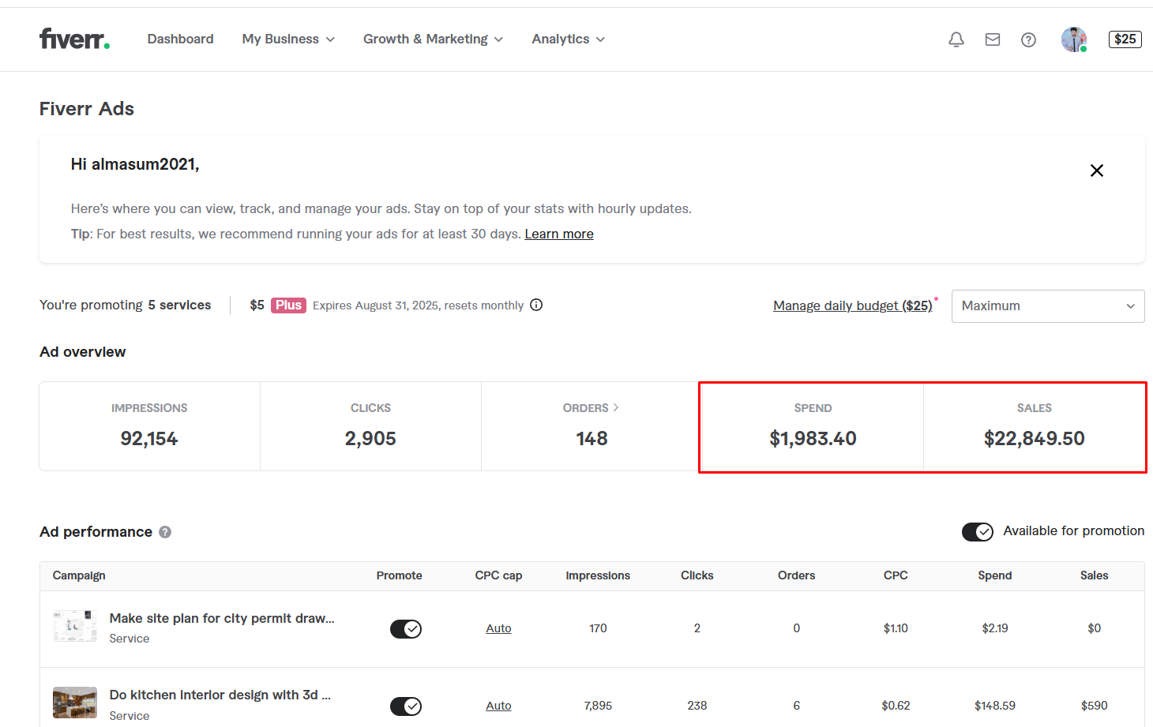
Task: Open Manage daily budget link
Action: click(x=852, y=306)
